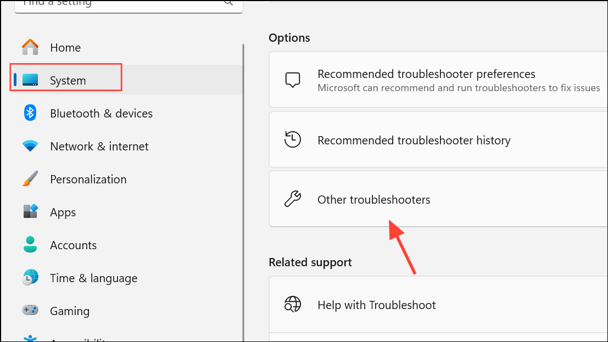Click the Find a setting search box

click(x=121, y=3)
